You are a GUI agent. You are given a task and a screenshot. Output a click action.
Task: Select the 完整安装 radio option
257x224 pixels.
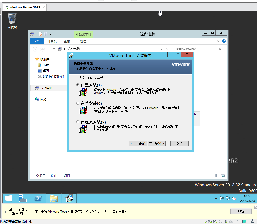[78, 103]
